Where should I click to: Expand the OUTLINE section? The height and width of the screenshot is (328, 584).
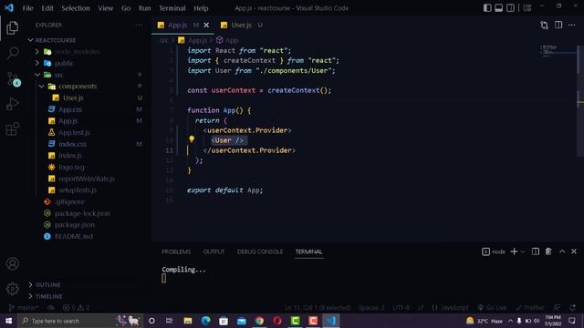30,285
